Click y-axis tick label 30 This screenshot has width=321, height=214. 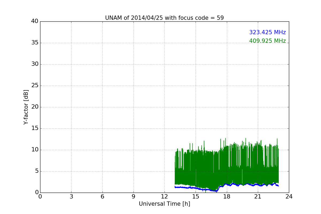point(35,64)
